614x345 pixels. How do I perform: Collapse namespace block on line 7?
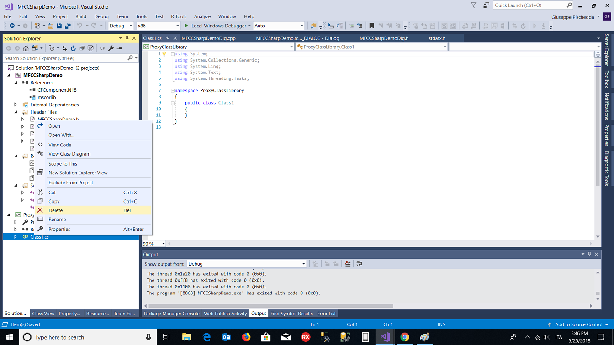pyautogui.click(x=173, y=91)
